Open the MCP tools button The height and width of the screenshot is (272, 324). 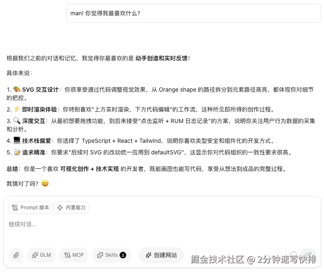point(74,255)
